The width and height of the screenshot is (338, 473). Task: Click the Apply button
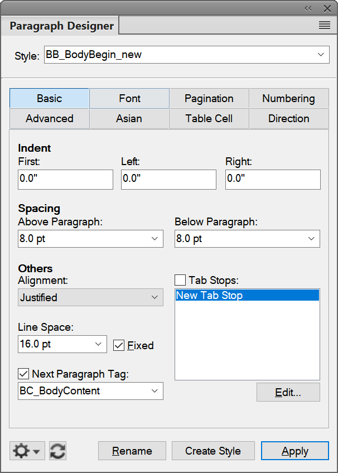coord(295,451)
